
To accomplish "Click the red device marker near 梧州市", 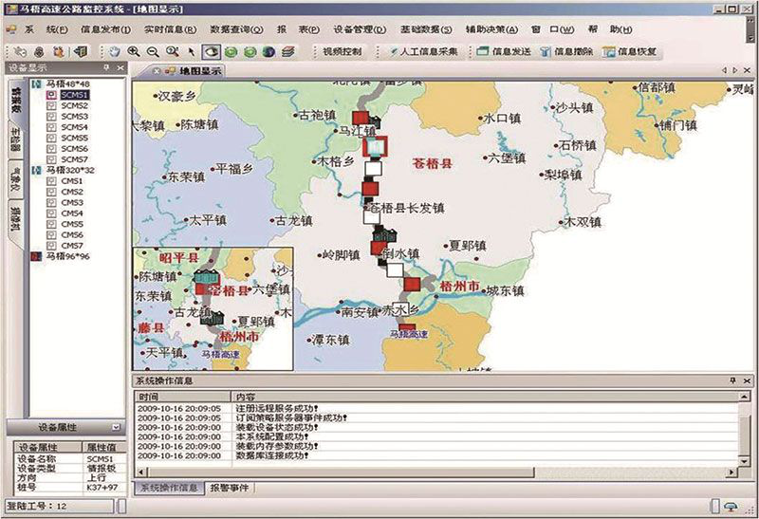I will pyautogui.click(x=412, y=285).
